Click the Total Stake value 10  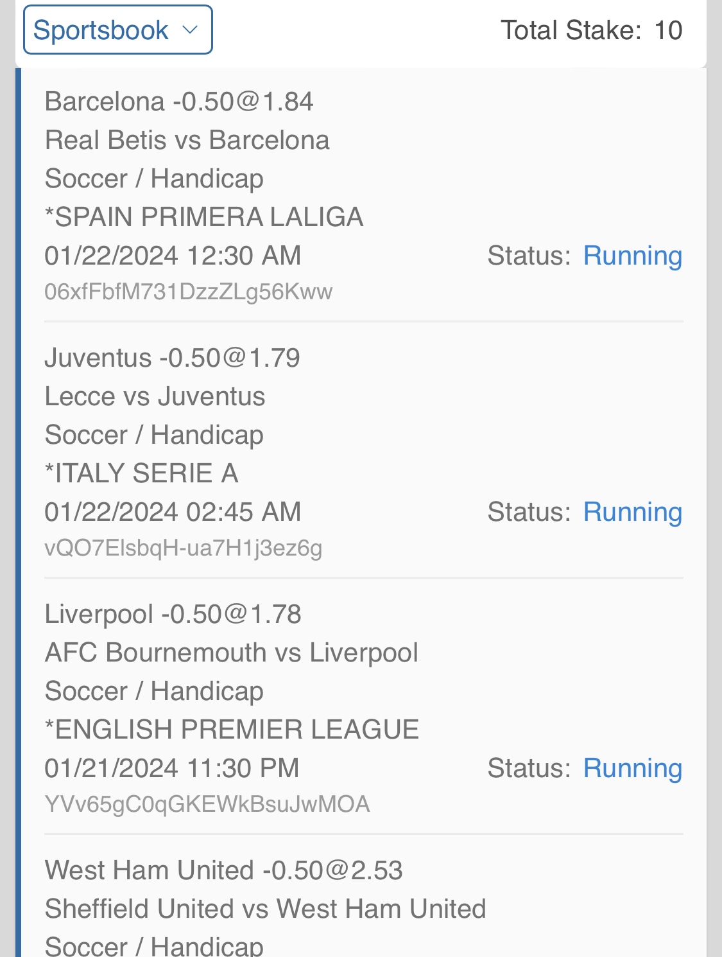pyautogui.click(x=667, y=30)
